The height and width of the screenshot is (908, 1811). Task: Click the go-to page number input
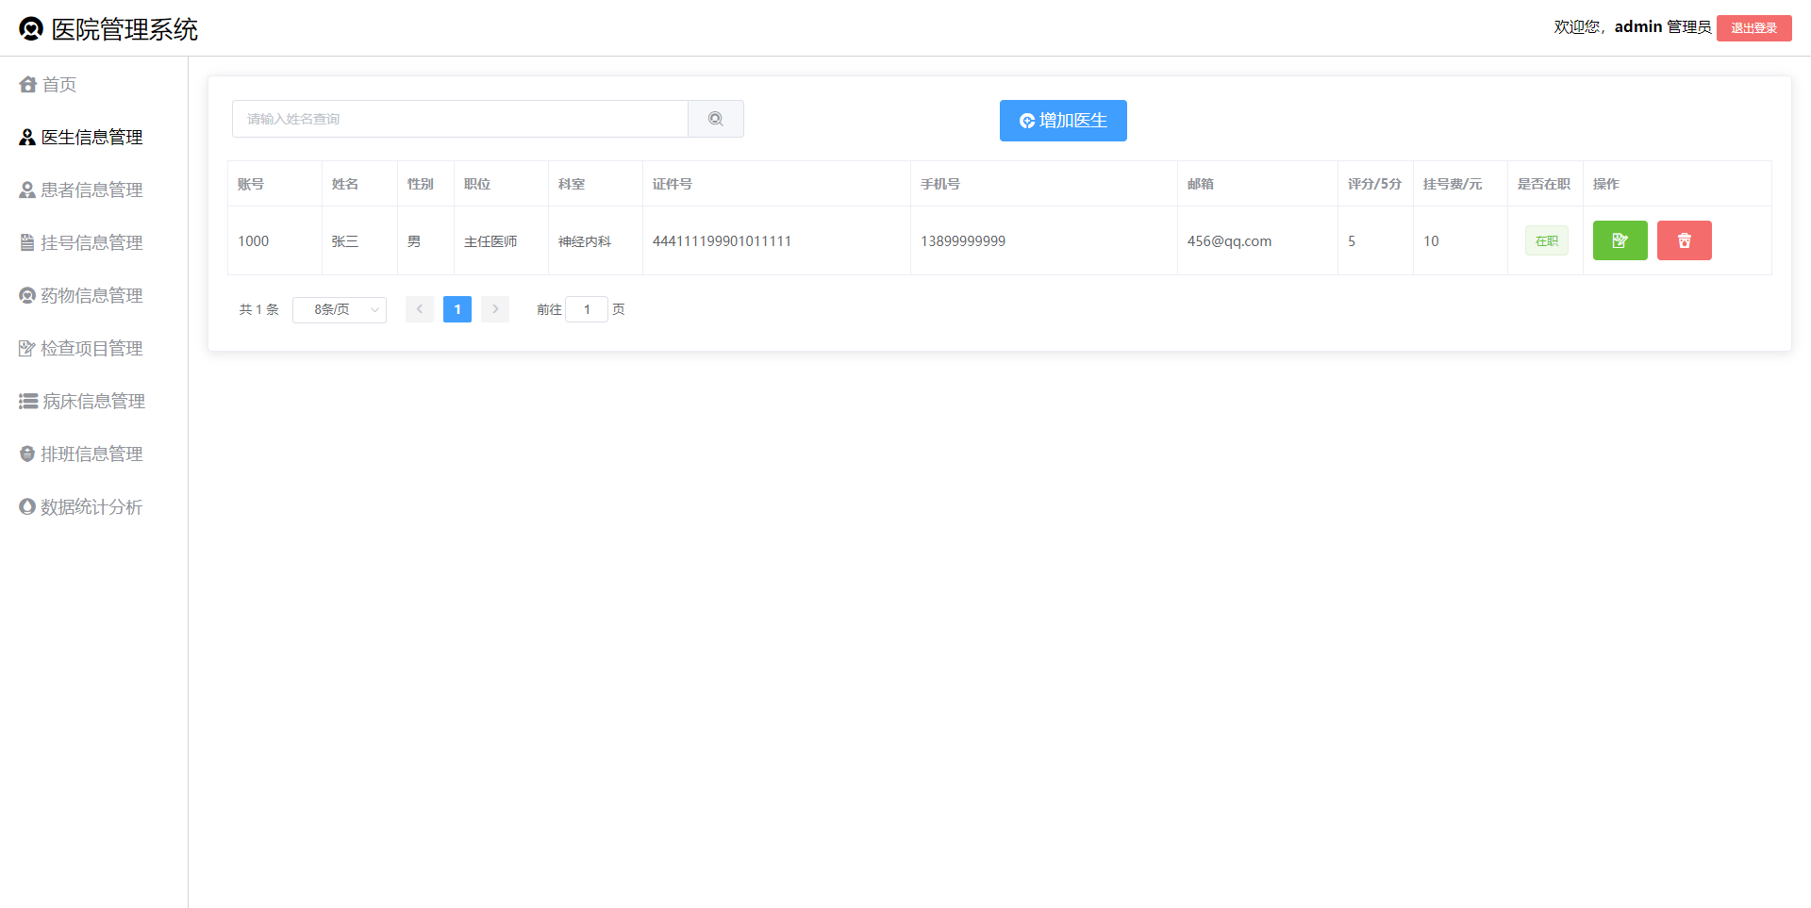(x=587, y=309)
